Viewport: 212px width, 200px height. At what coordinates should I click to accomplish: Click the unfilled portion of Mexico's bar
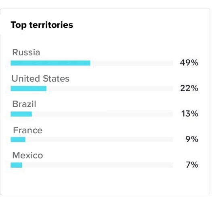pos(98,165)
